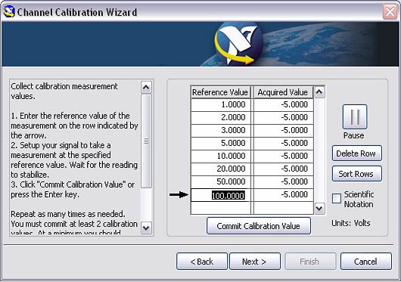Select the Acquired Value column header
This screenshot has width=401, height=282.
(x=283, y=92)
